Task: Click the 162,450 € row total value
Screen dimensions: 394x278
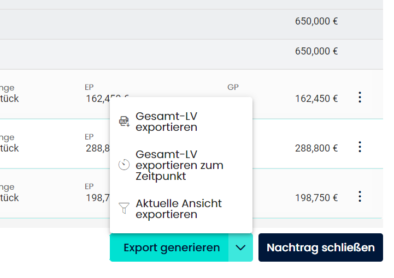Action: point(316,99)
